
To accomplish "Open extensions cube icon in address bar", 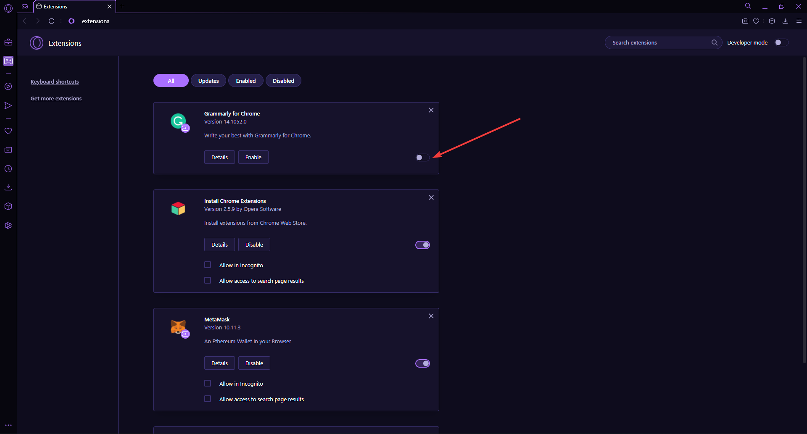I will click(772, 21).
